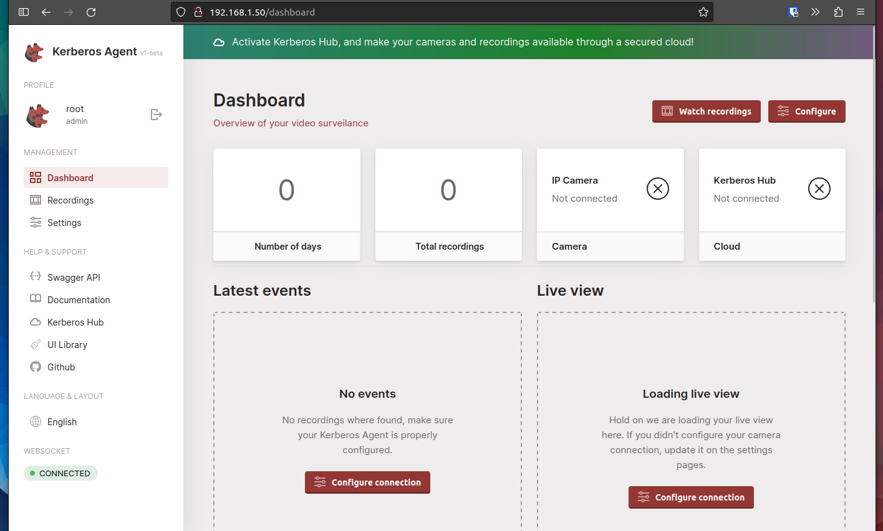Toggle the browser sidebar panel icon
Screen dimensions: 883x531
coord(24,12)
